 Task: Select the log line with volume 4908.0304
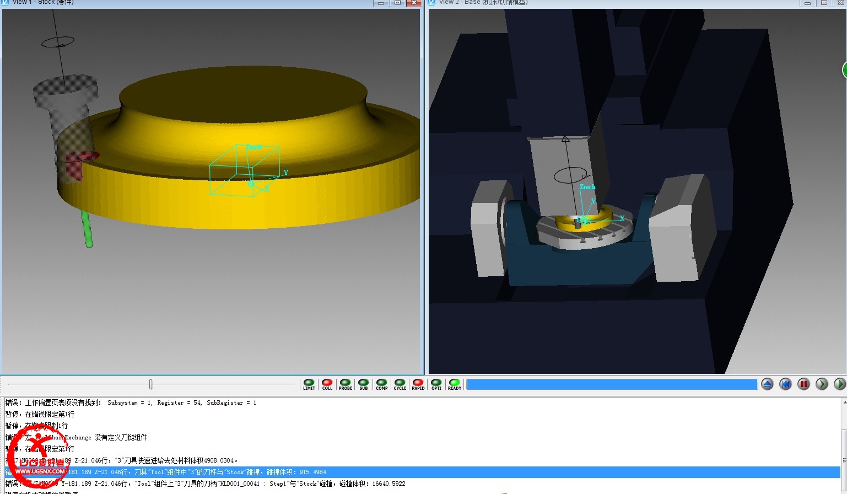423,460
